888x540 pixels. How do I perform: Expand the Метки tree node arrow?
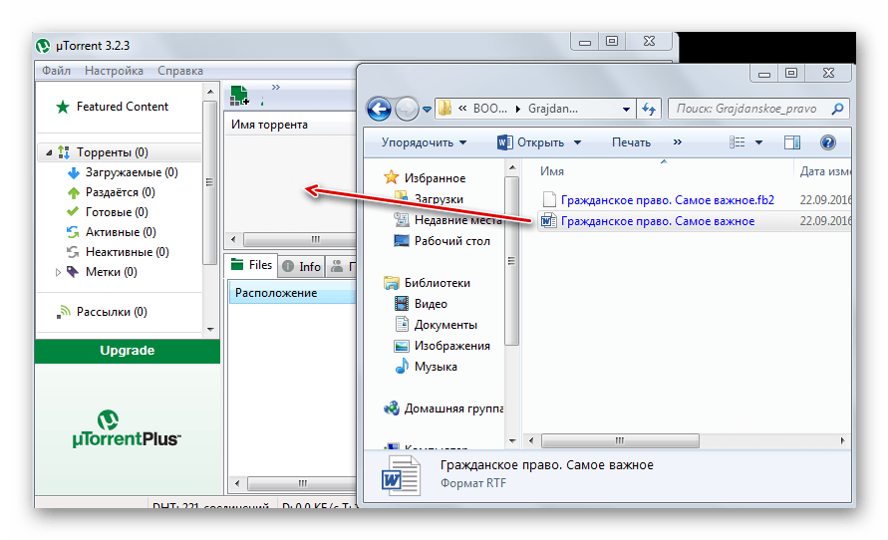[x=58, y=272]
